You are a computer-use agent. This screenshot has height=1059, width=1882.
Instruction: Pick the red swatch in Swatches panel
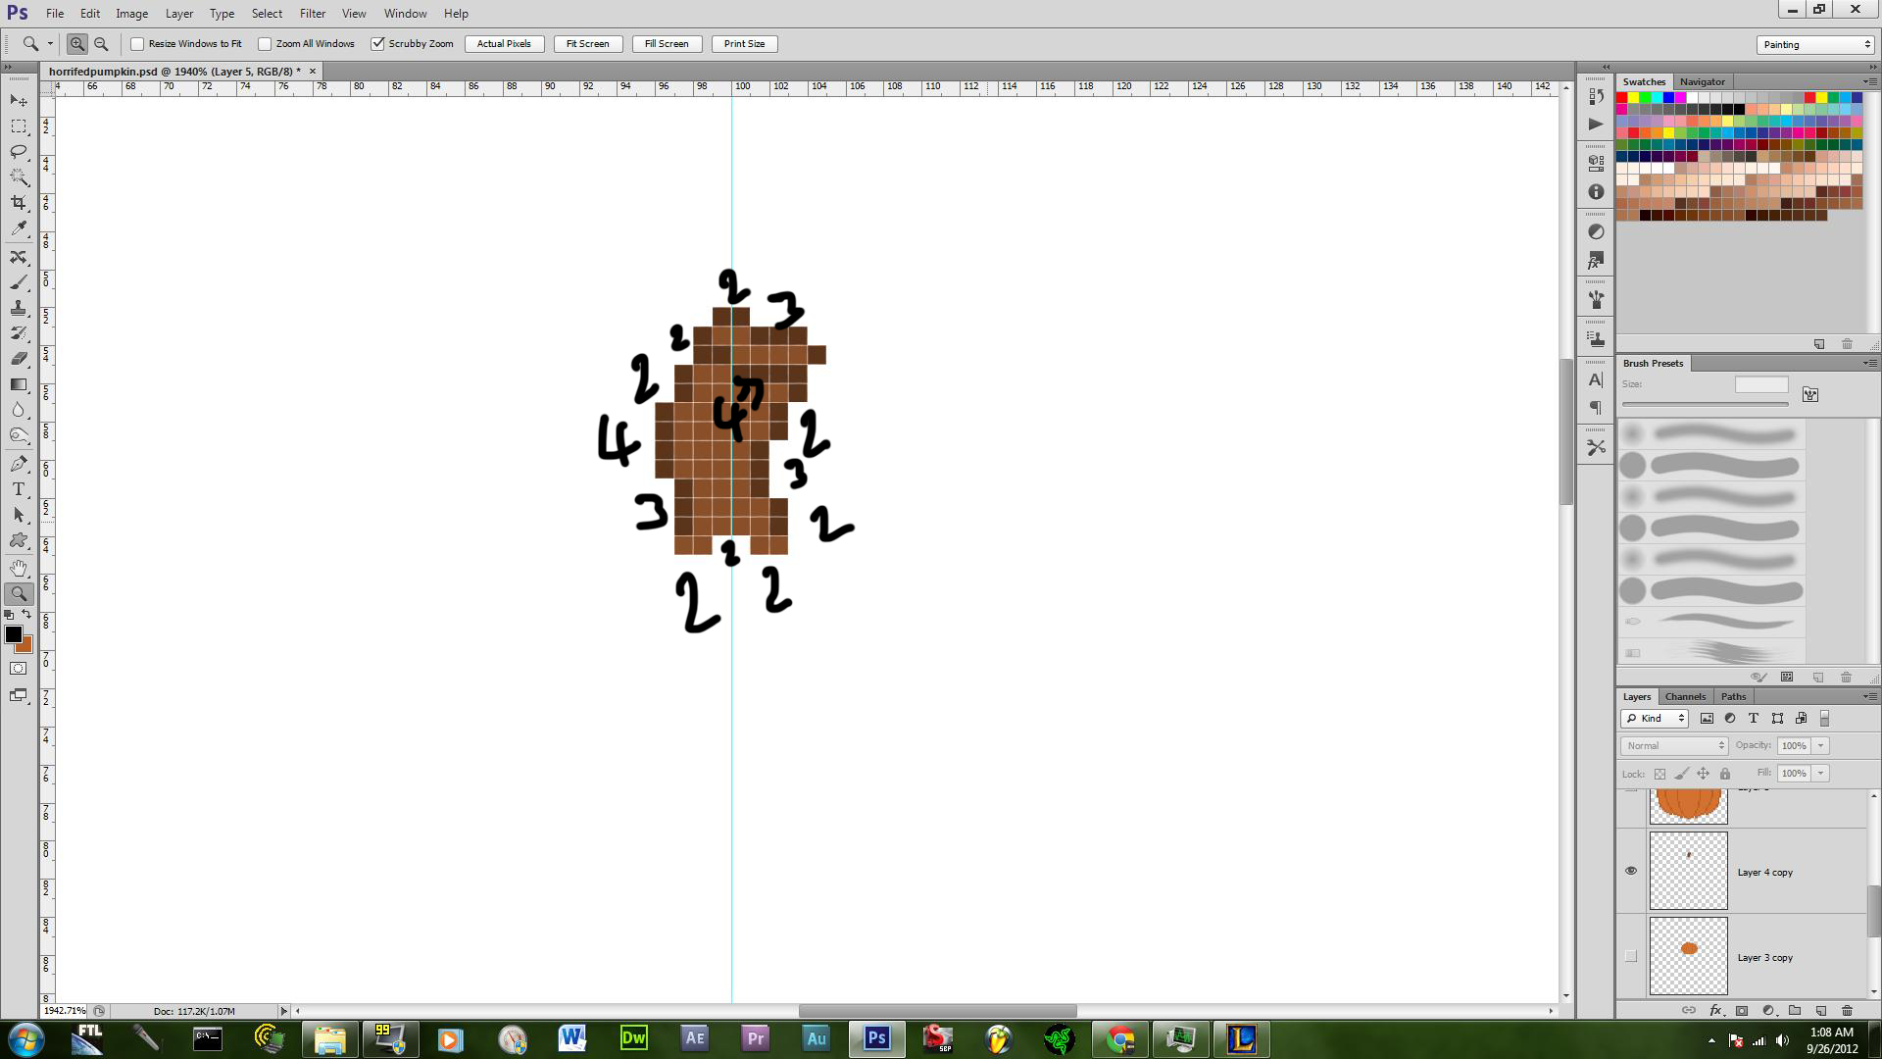pyautogui.click(x=1622, y=98)
